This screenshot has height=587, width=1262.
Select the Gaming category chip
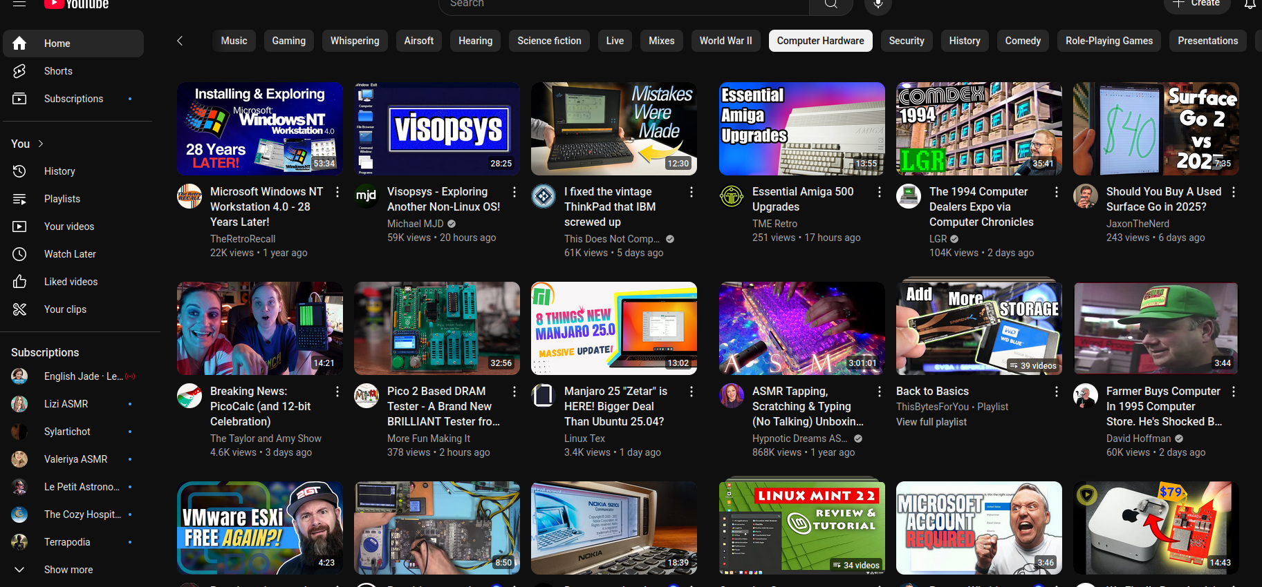point(289,41)
